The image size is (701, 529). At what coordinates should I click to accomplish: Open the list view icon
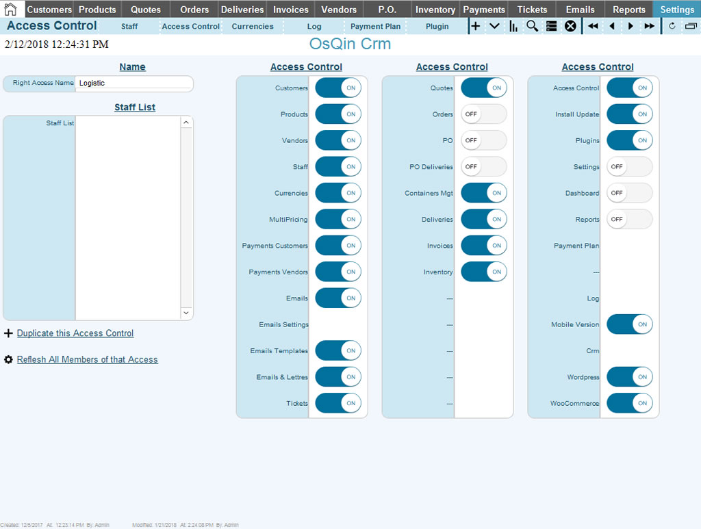[552, 27]
